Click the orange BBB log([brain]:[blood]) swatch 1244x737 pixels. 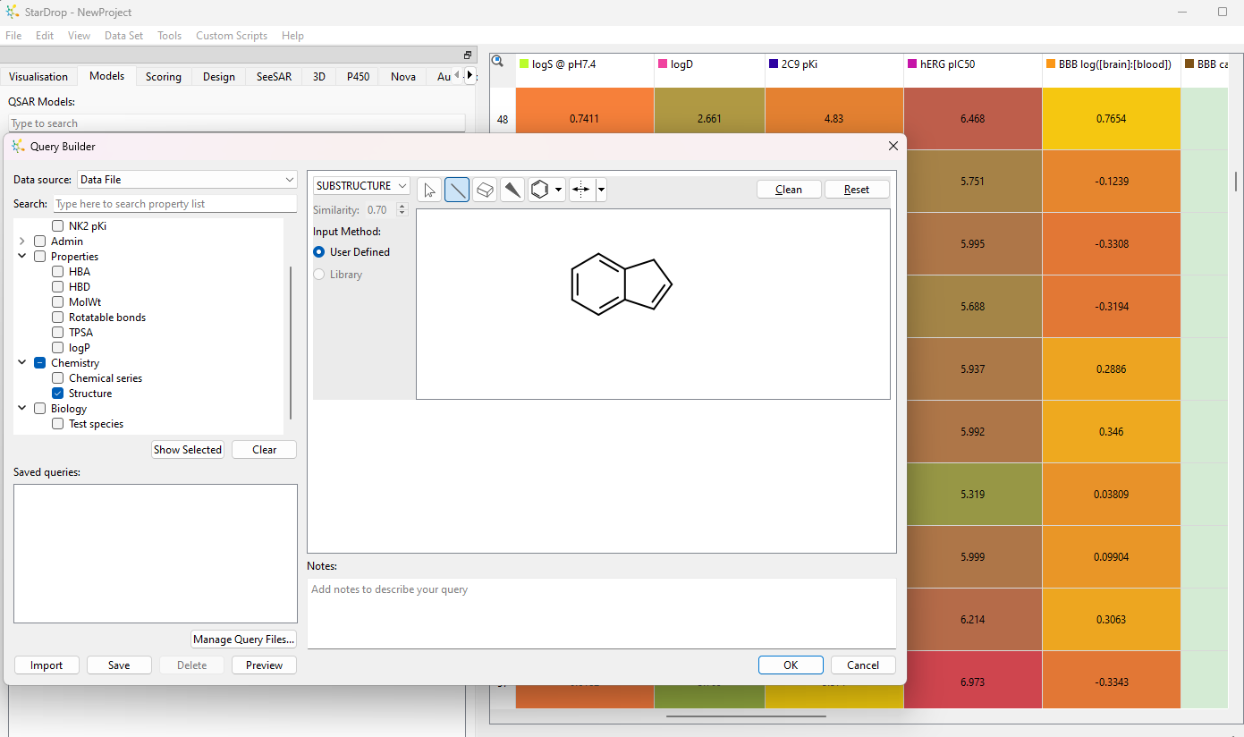point(1050,64)
